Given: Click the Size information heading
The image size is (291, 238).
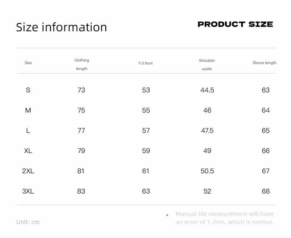Looking at the screenshot, I should tap(62, 27).
